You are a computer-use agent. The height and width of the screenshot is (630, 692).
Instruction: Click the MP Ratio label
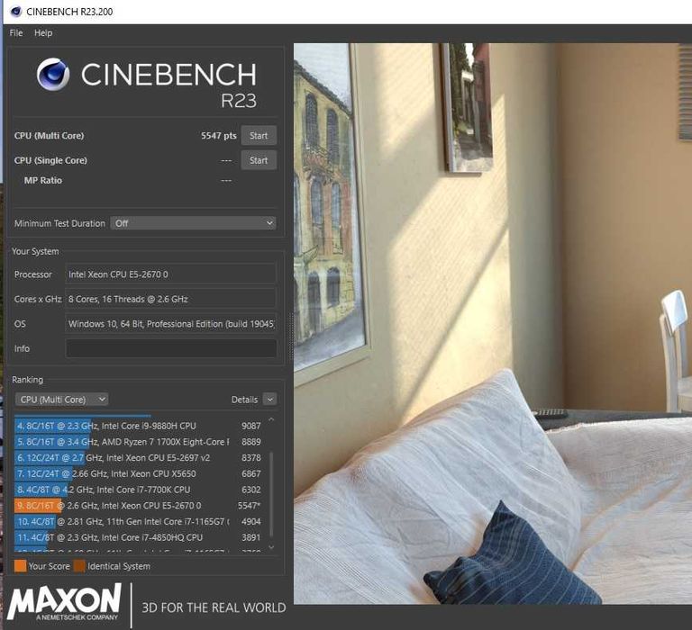(x=43, y=180)
